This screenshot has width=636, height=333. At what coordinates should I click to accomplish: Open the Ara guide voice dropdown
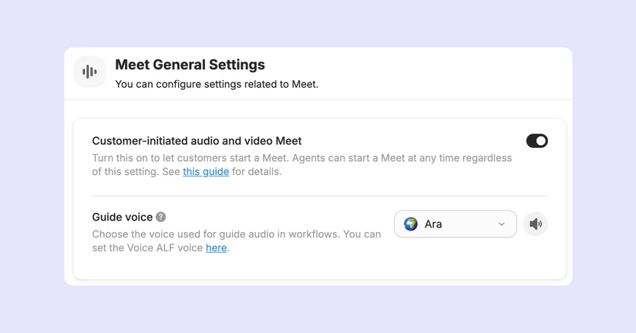pyautogui.click(x=455, y=224)
